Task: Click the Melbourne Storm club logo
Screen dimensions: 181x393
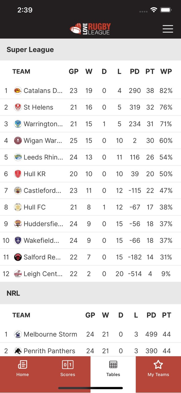Action: [x=18, y=334]
